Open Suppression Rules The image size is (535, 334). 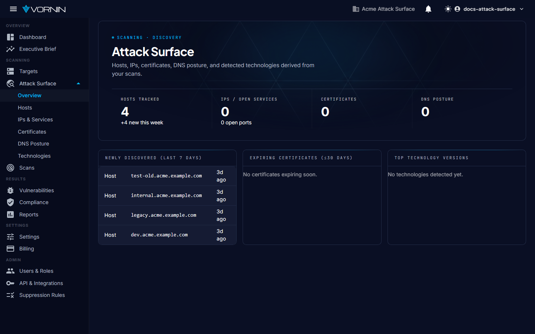(42, 295)
